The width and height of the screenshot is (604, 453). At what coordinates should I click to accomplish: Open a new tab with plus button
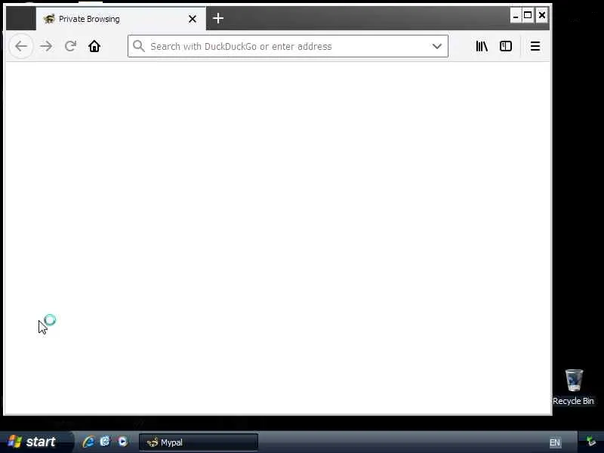tap(218, 18)
